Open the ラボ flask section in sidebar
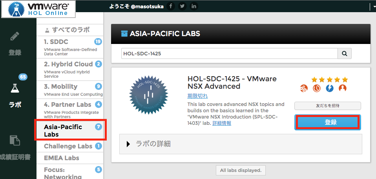The image size is (376, 179). tap(15, 96)
